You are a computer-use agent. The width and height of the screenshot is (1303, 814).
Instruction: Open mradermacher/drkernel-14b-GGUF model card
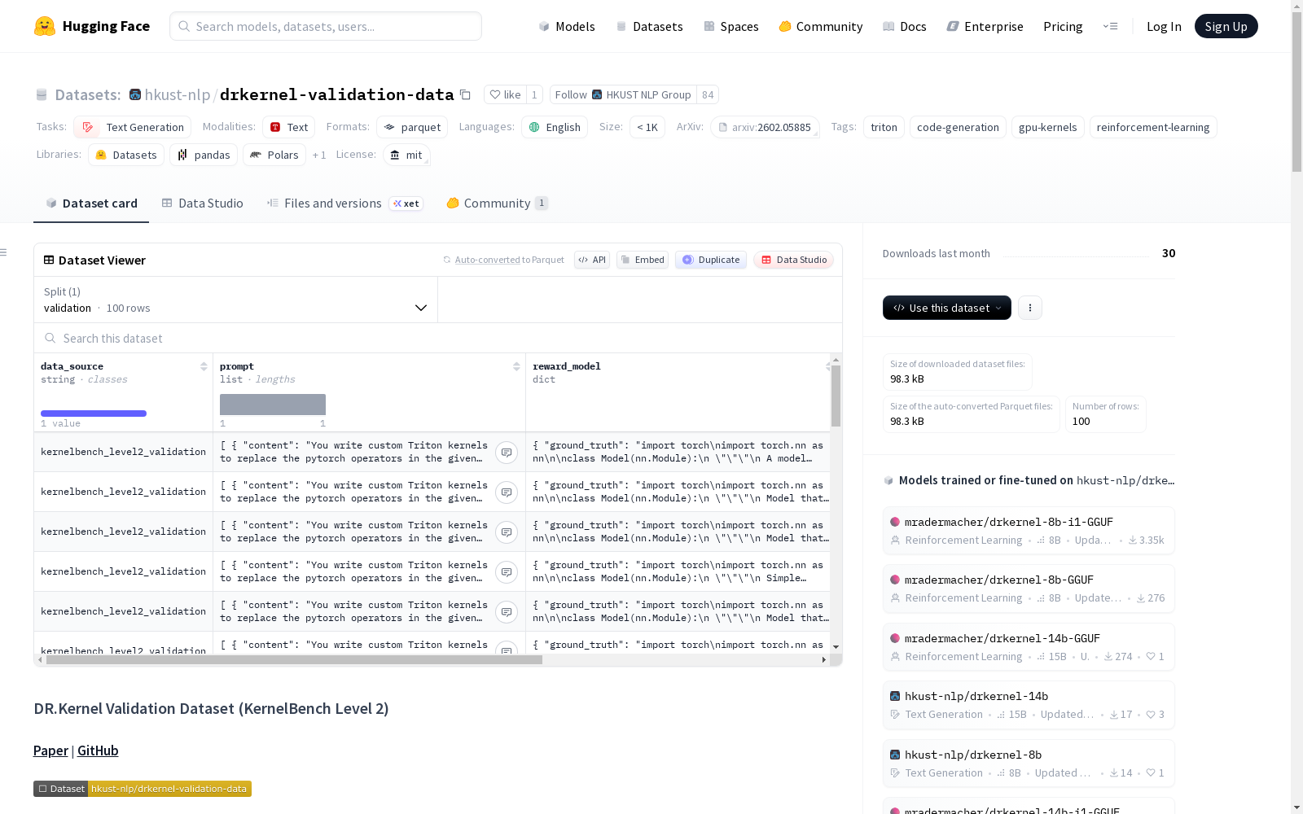tap(1029, 646)
